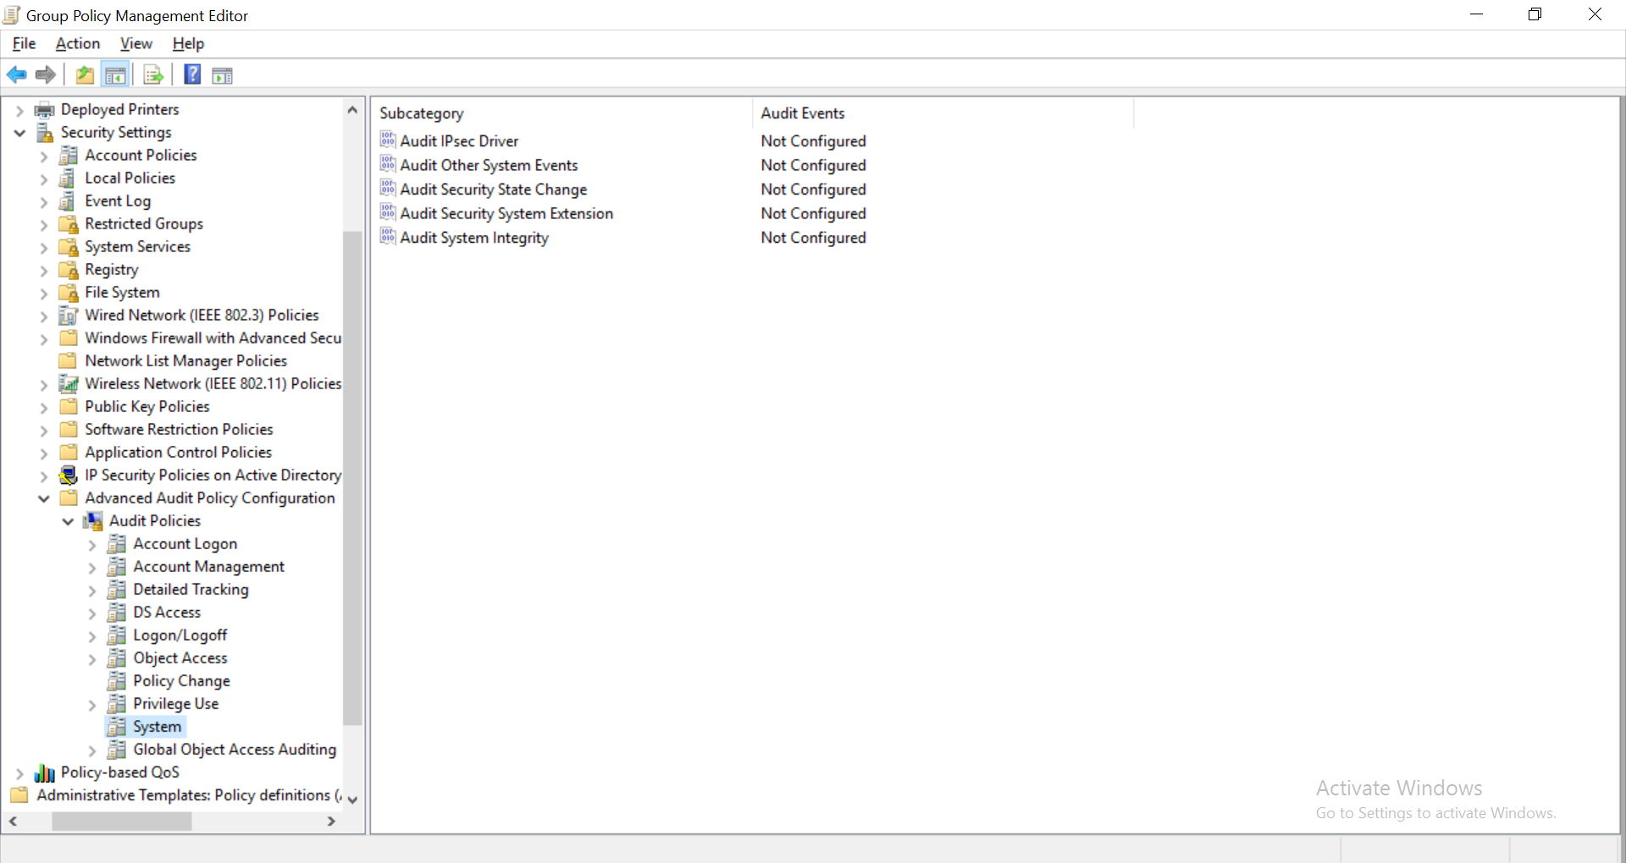
Task: Click the Forward navigation arrow
Action: point(44,74)
